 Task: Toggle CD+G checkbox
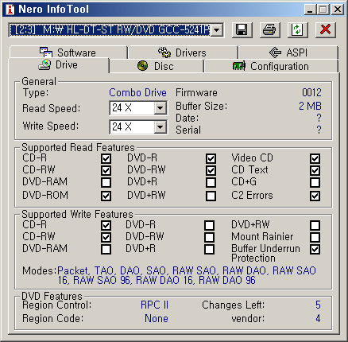315,182
